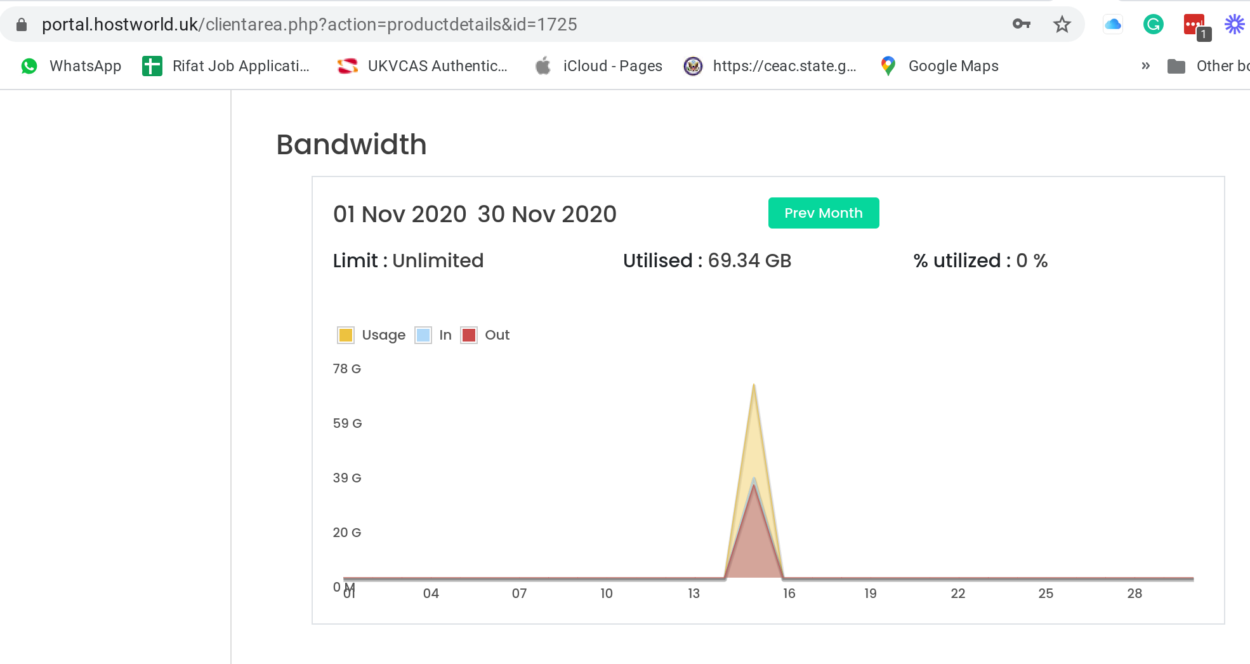This screenshot has height=664, width=1250.
Task: Open the ceac.state.gov bookmark
Action: (770, 66)
